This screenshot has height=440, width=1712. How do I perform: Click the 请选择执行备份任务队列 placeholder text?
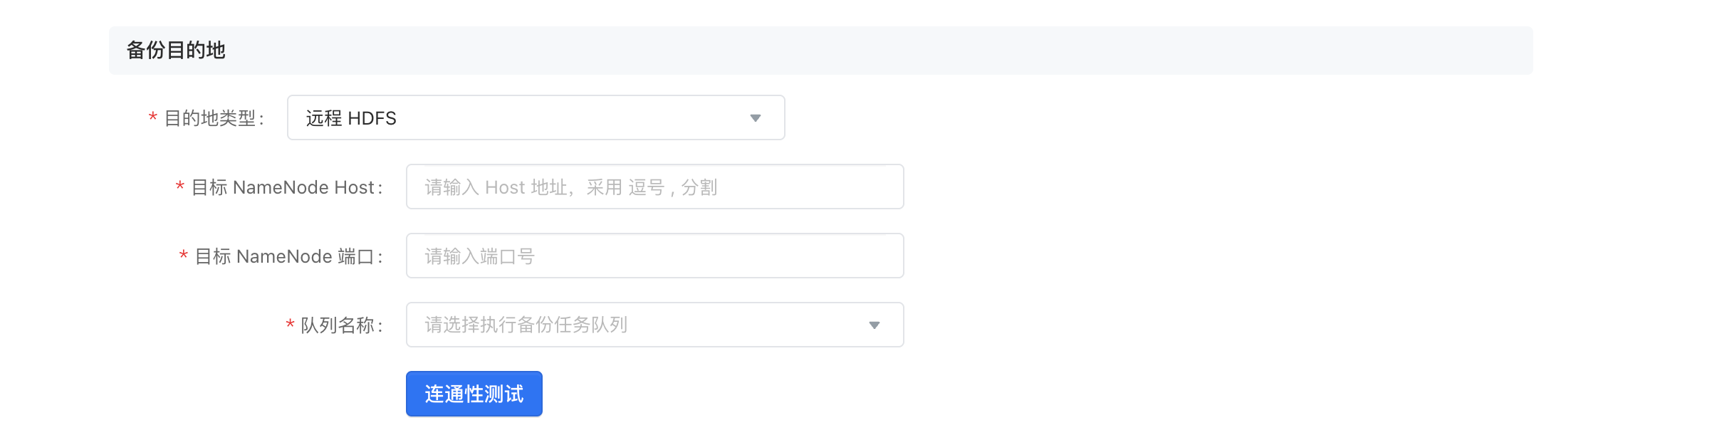(x=526, y=325)
